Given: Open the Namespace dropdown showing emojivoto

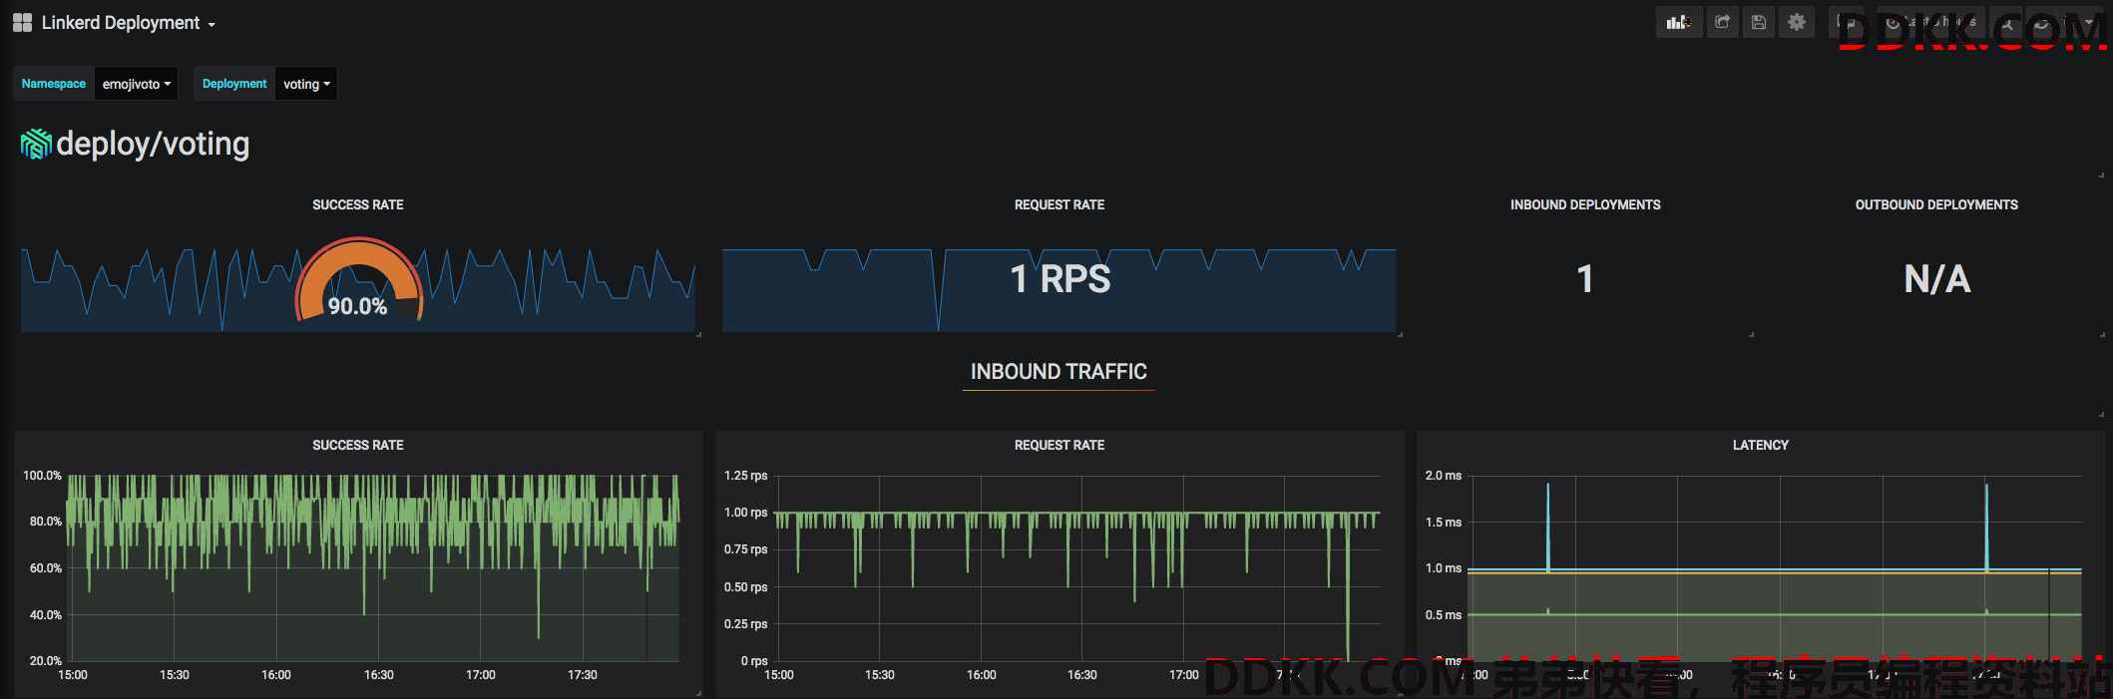Looking at the screenshot, I should coord(137,84).
